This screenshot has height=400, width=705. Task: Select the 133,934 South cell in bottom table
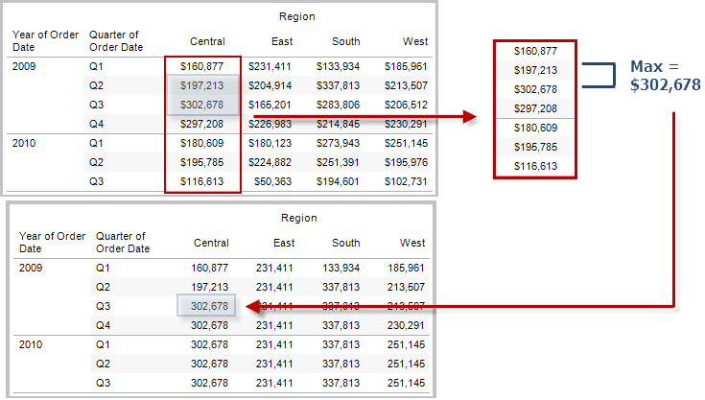341,268
